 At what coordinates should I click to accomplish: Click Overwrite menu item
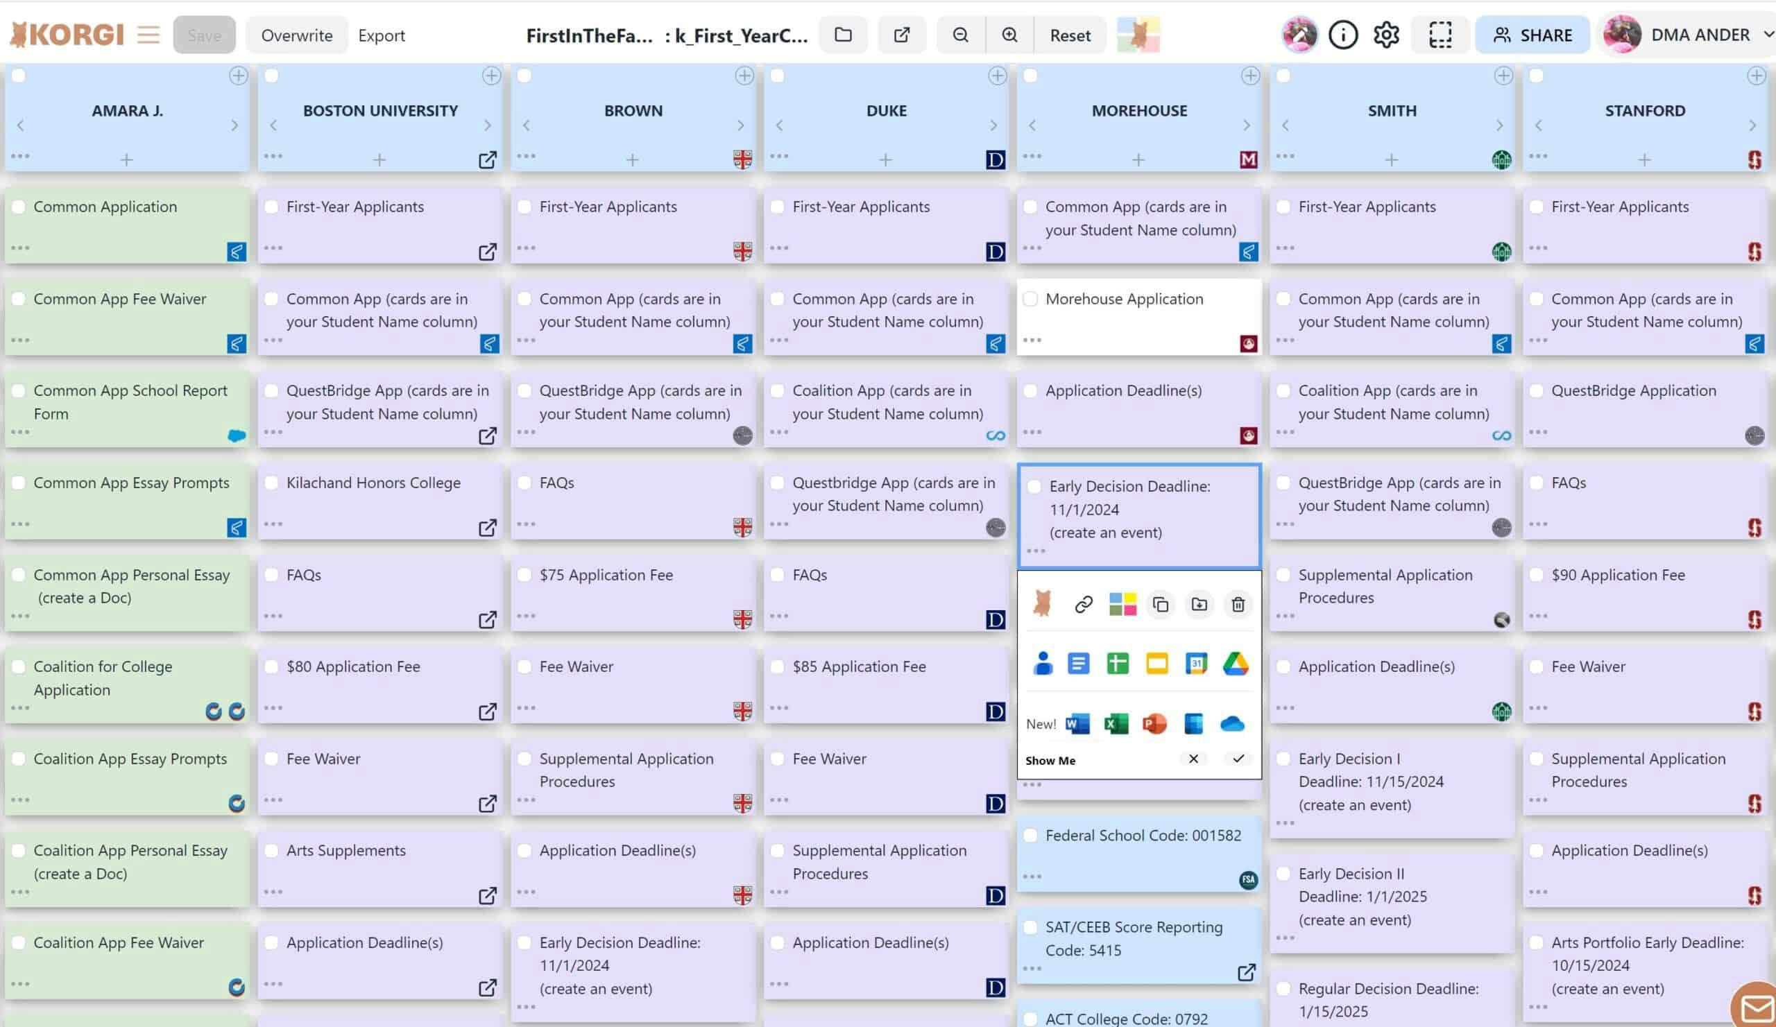tap(297, 34)
